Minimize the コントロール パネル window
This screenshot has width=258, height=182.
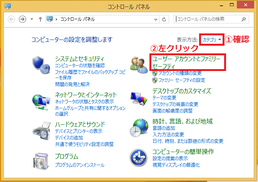click(x=221, y=5)
